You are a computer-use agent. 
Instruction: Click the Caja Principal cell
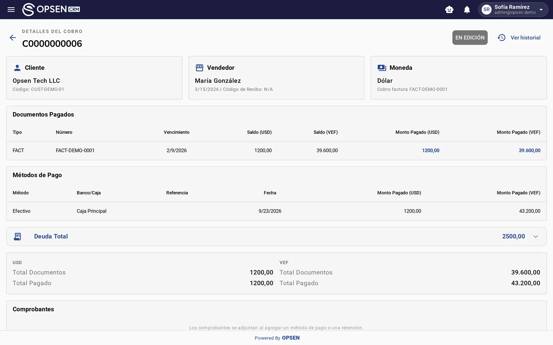coord(92,211)
